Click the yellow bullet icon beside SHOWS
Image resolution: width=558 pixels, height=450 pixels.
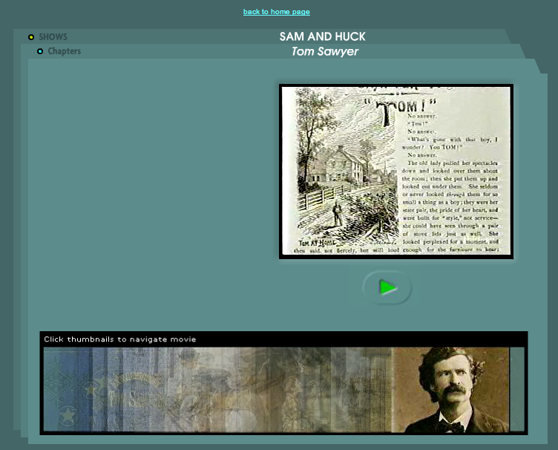point(31,37)
